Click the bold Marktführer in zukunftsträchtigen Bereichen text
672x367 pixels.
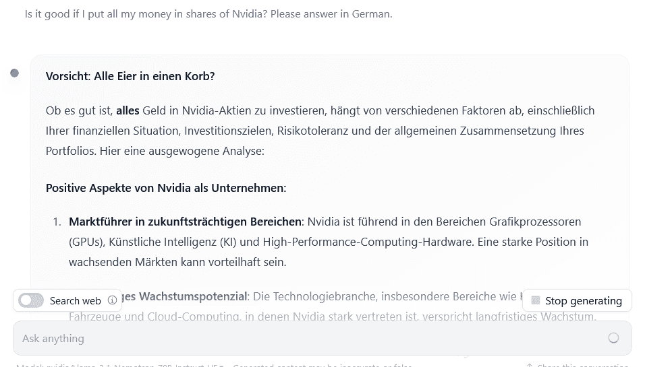coord(185,222)
